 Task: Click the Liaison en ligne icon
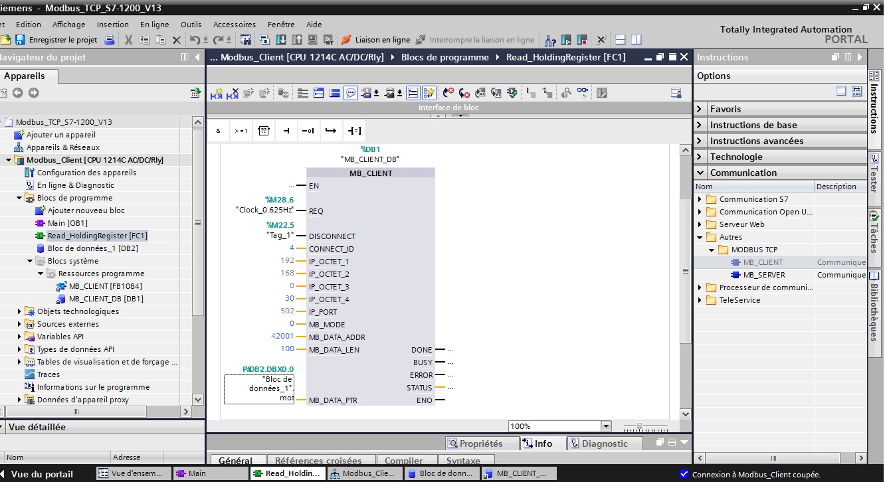(346, 40)
